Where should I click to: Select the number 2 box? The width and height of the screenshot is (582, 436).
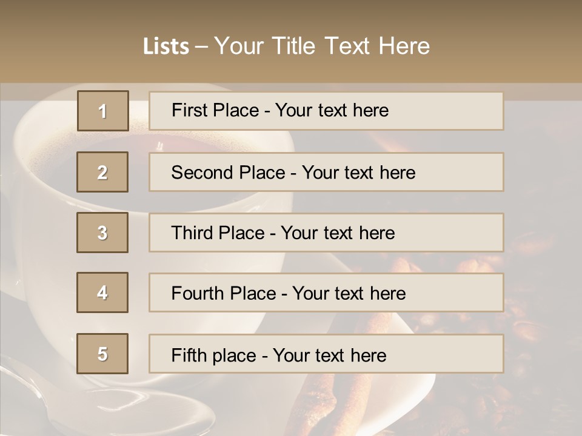coord(102,172)
